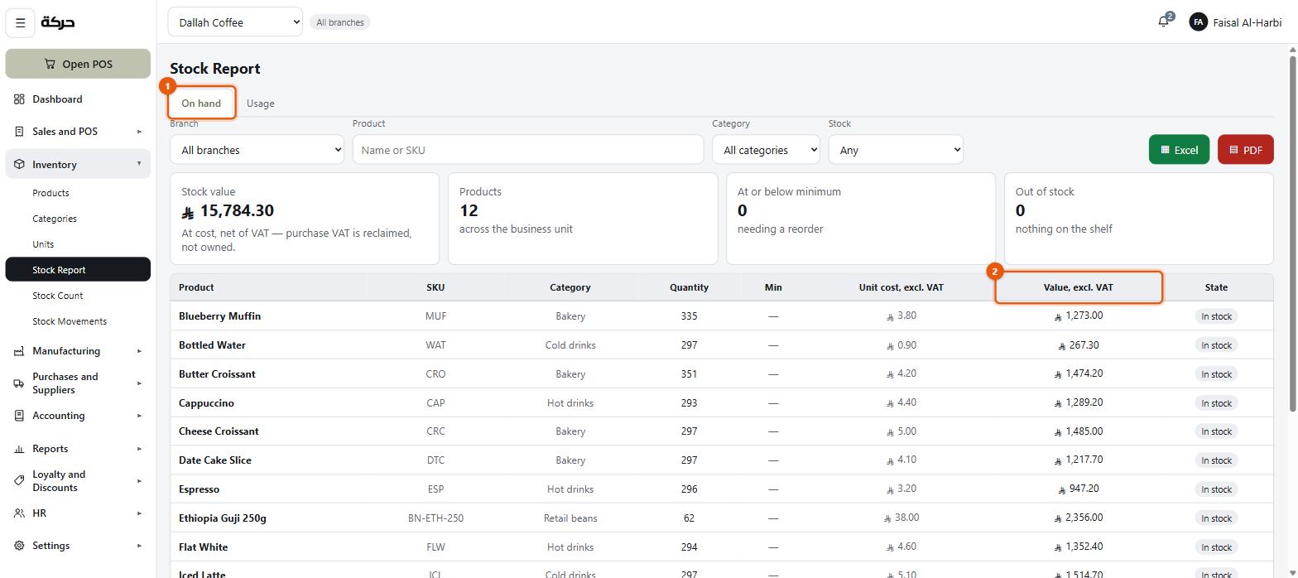Open Units in the Inventory menu
Screen dimensions: 1298x578
click(78, 244)
